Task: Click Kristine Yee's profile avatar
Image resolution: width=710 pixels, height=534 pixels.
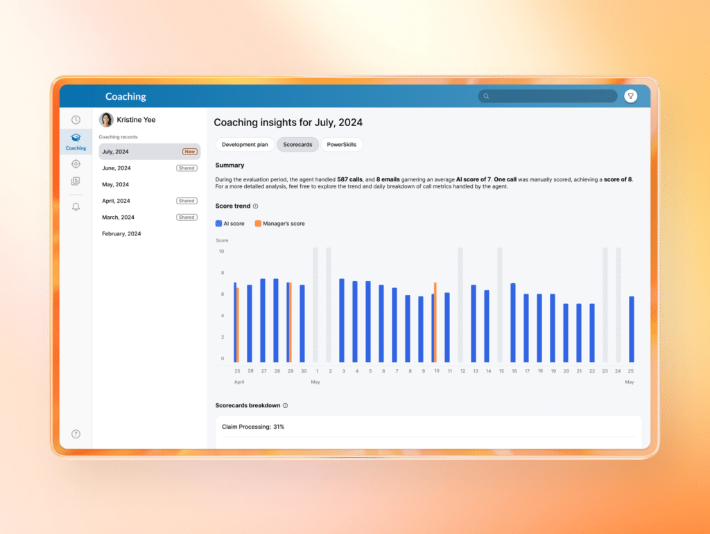Action: (106, 120)
